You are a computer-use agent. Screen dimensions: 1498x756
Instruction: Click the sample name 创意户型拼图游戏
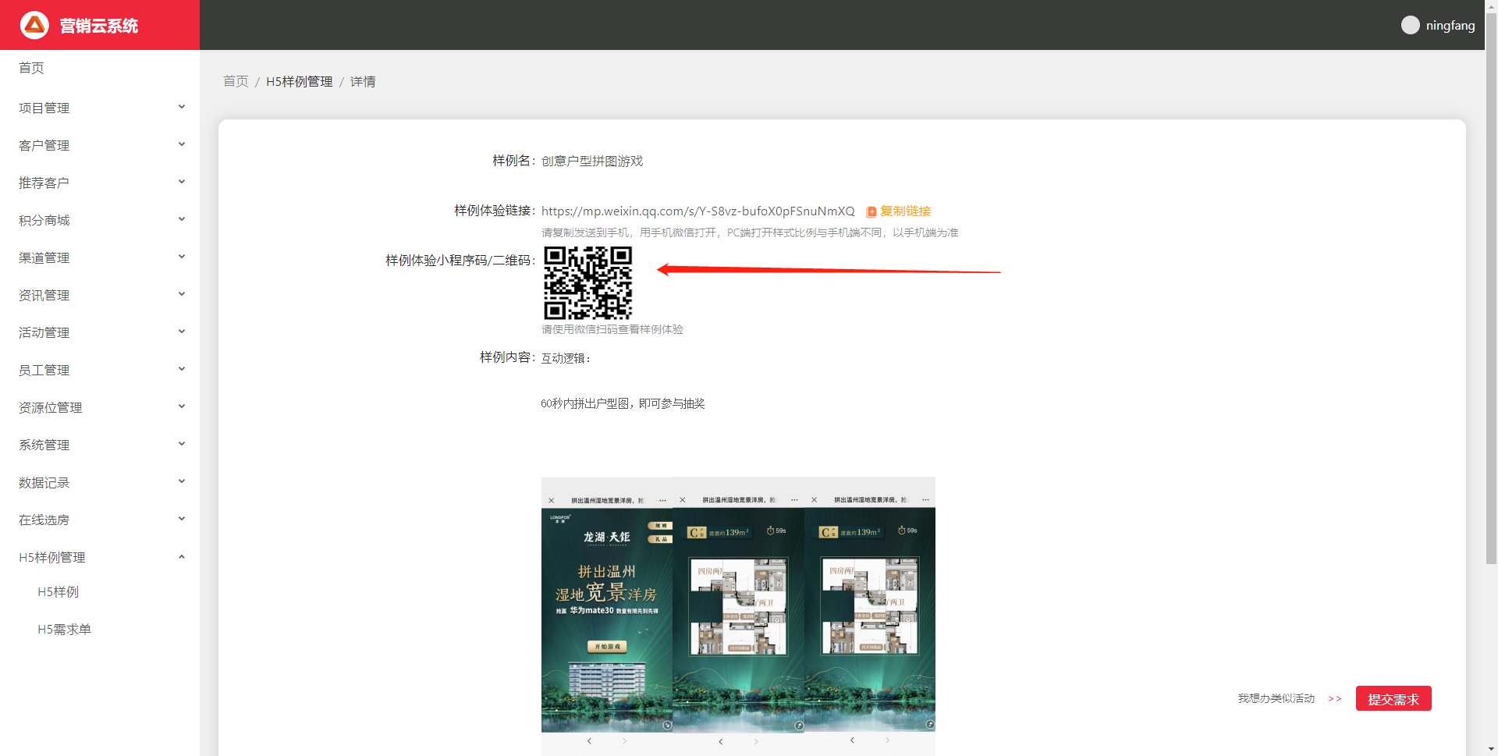click(x=592, y=161)
